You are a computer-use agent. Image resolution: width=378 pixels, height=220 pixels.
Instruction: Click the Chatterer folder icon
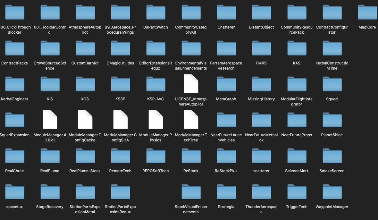(226, 12)
